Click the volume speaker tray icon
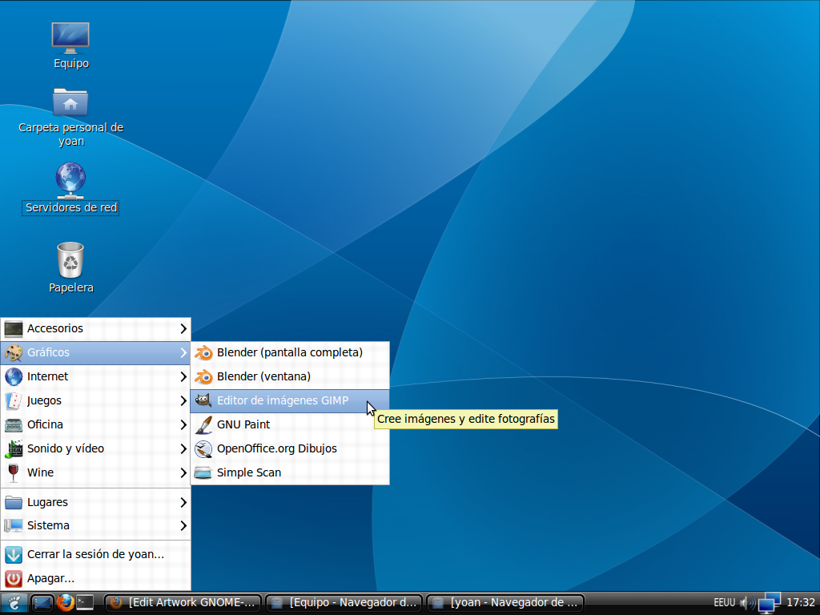Image resolution: width=820 pixels, height=615 pixels. pos(748,603)
